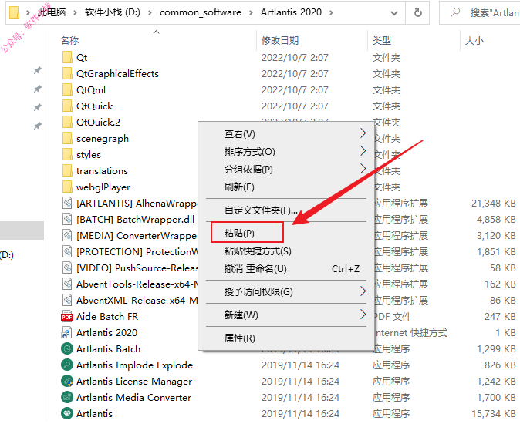The height and width of the screenshot is (424, 520).
Task: Click the [ARTLANTIS] AlhenaWrapper dll icon
Action: tap(67, 203)
